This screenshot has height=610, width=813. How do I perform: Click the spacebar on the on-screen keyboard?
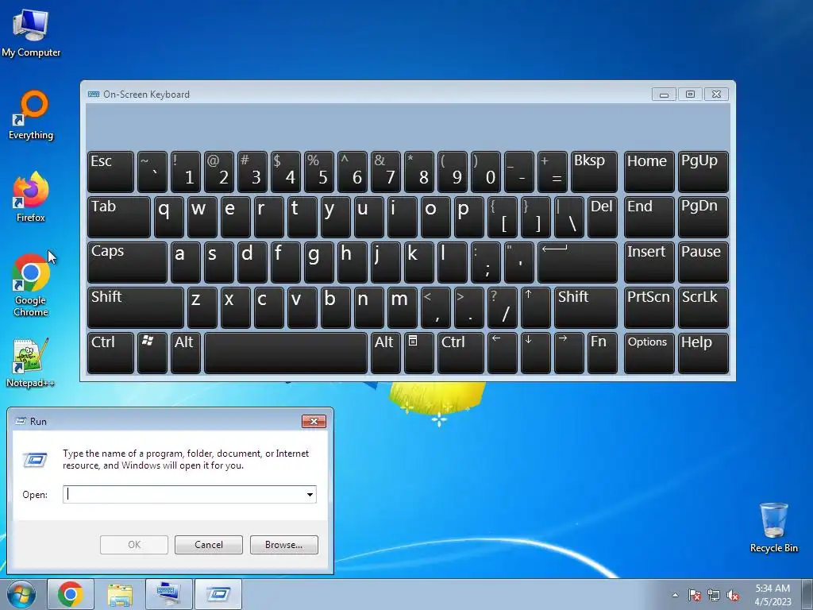point(286,353)
